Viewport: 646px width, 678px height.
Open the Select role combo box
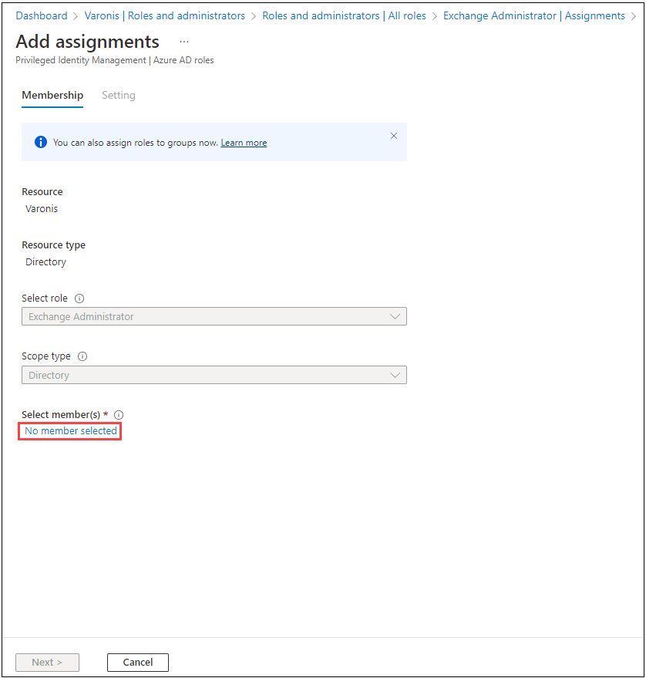[x=214, y=316]
